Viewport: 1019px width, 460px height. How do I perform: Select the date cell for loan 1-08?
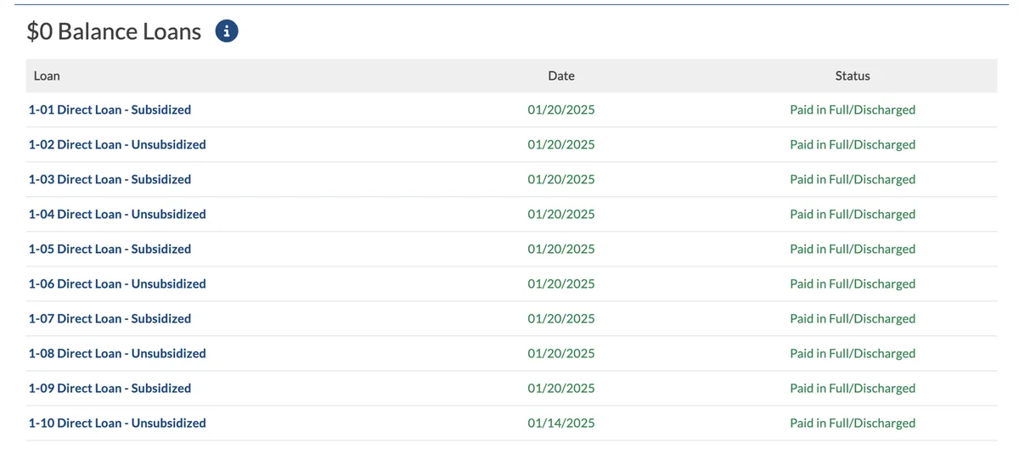[x=561, y=353]
